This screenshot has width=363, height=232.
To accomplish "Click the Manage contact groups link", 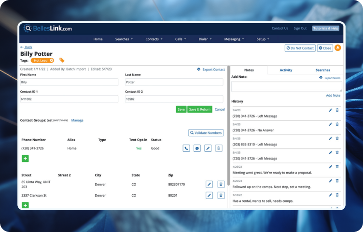I will (77, 120).
